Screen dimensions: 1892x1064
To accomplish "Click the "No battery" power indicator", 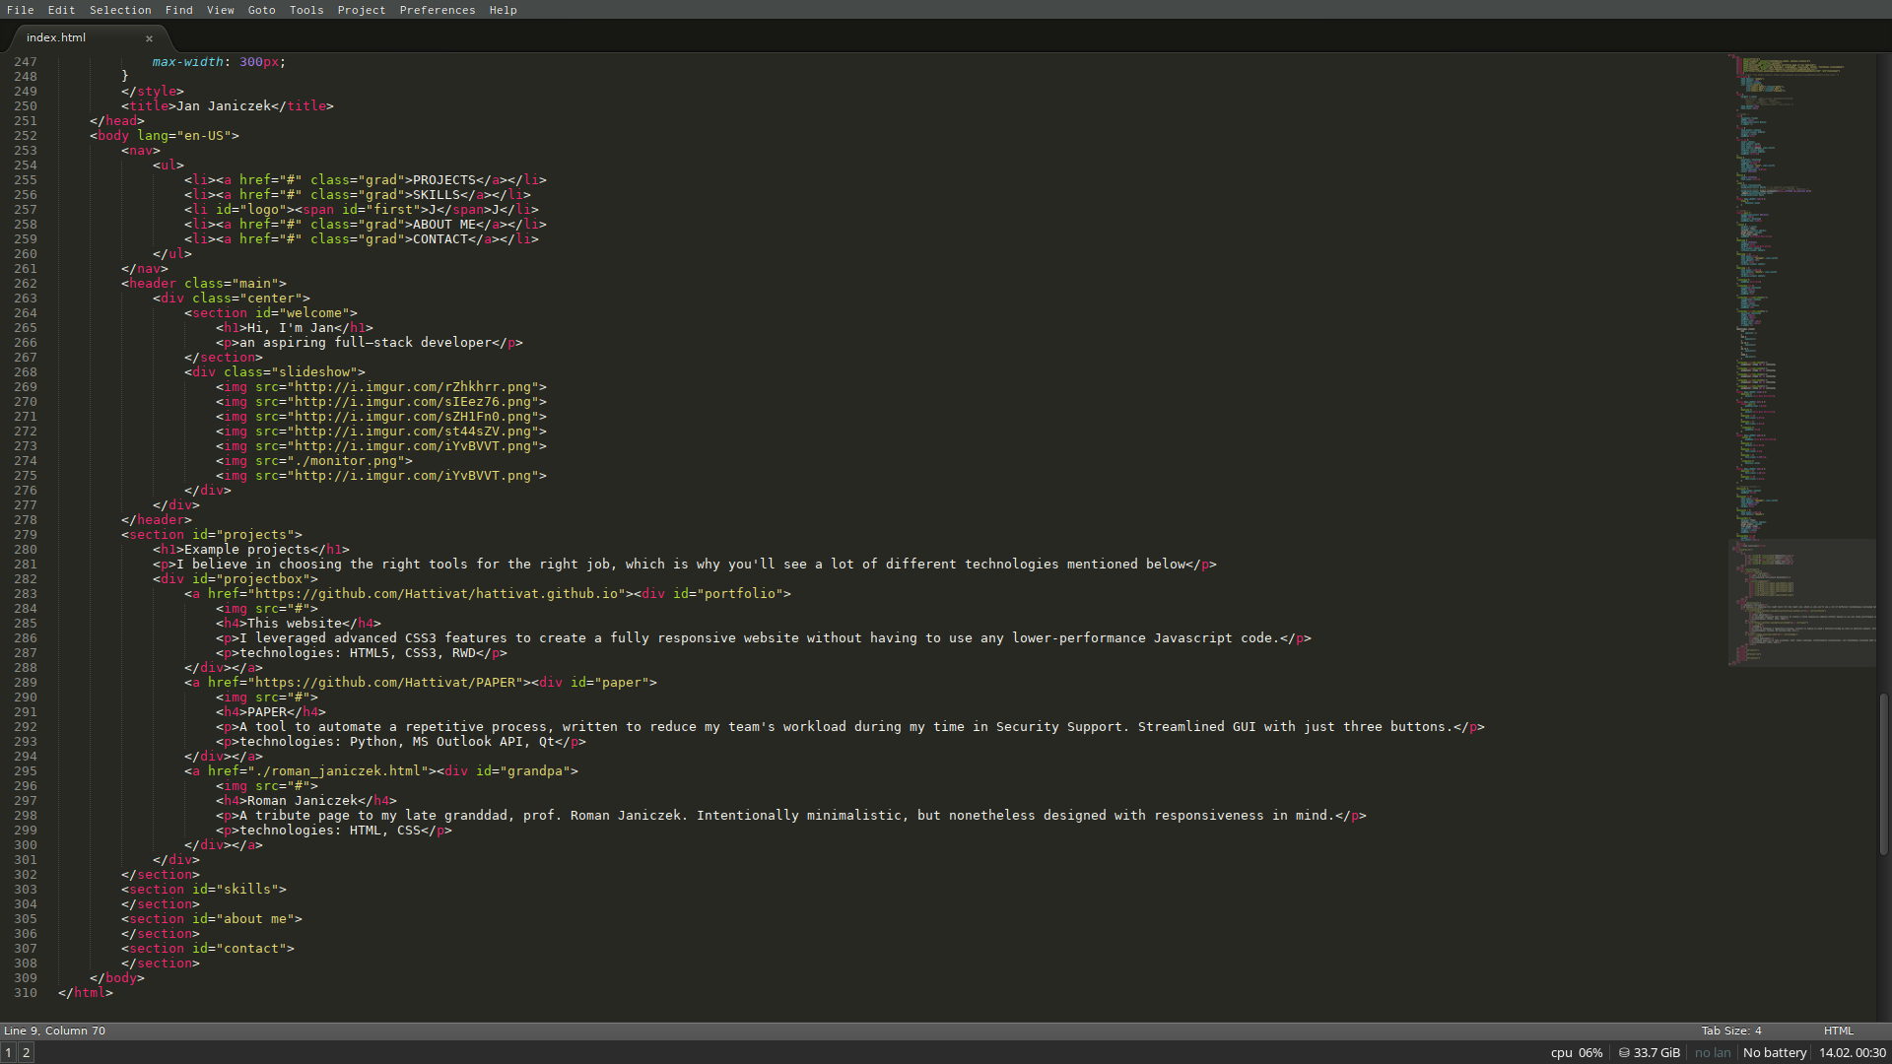I will coord(1774,1052).
